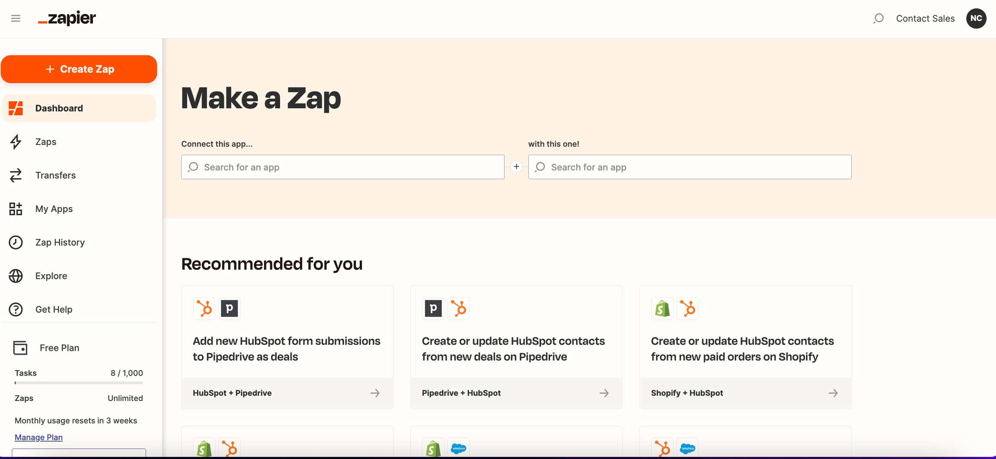Screen dimensions: 996x459
Task: Open the NC account avatar menu
Action: 977,18
